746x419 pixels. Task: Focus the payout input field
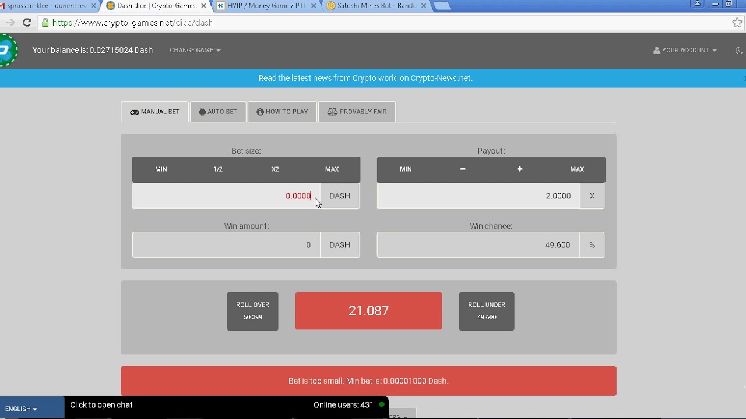[x=478, y=196]
